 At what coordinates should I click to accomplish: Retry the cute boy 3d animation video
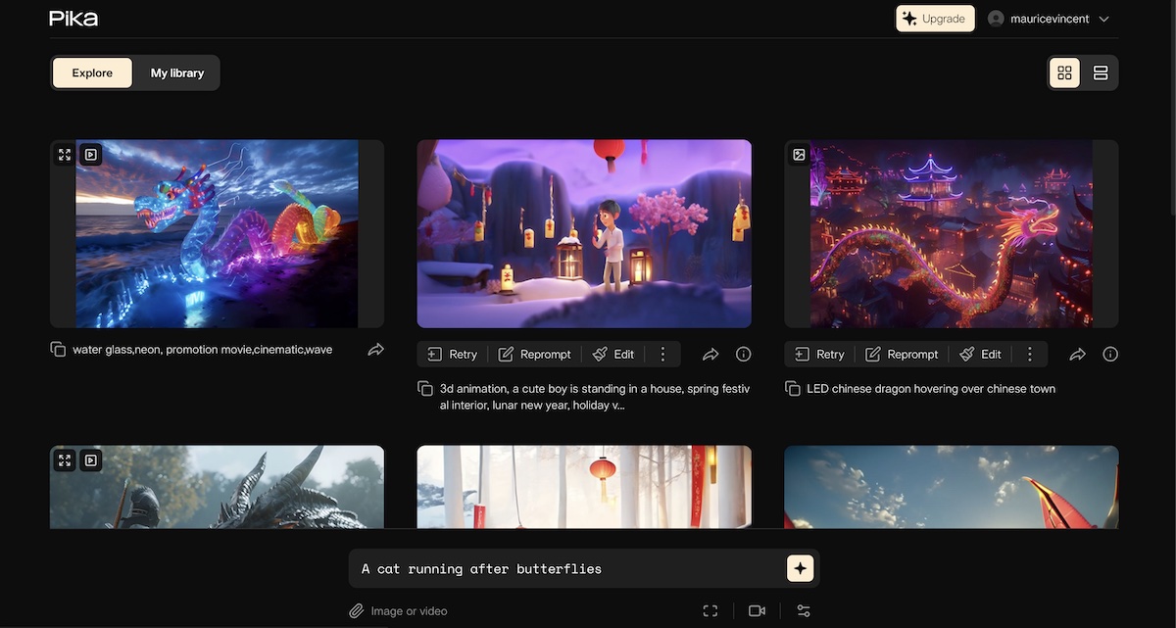[x=452, y=355]
